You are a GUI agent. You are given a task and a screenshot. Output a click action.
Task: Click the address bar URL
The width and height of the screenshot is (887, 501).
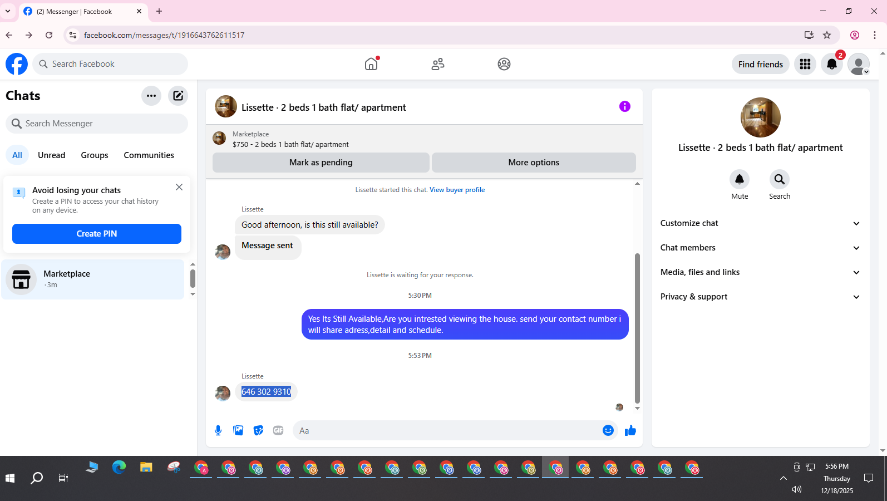pyautogui.click(x=164, y=35)
